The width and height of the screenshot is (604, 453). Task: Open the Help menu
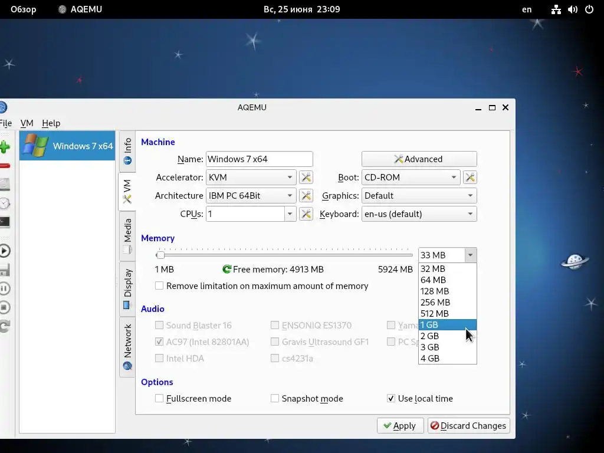[x=51, y=123]
